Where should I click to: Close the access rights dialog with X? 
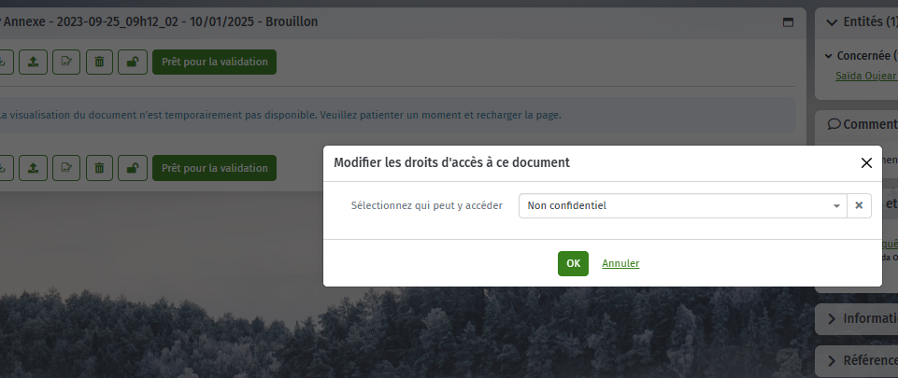click(x=866, y=163)
